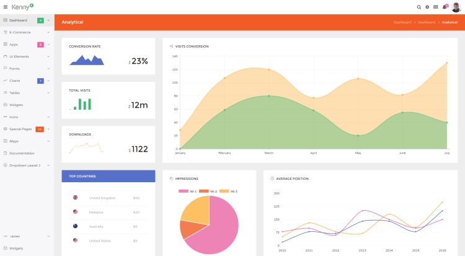Viewport: 465px width, 256px height.
Task: Open the search icon in header
Action: pos(418,7)
